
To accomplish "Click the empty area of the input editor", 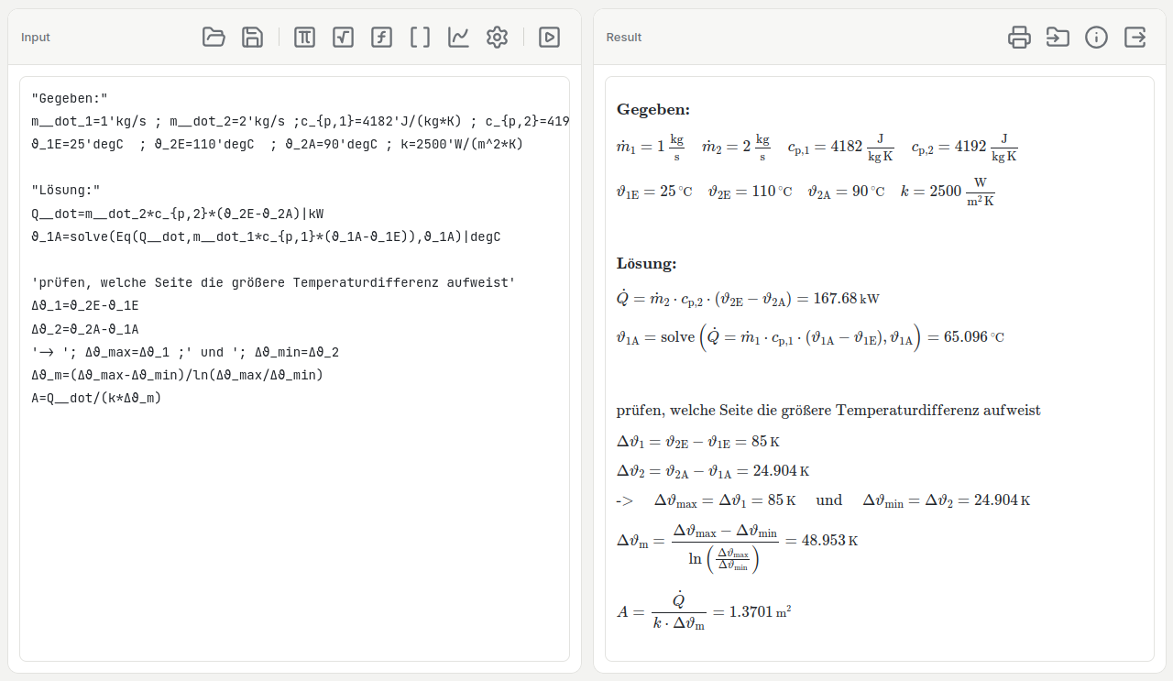I will click(294, 532).
